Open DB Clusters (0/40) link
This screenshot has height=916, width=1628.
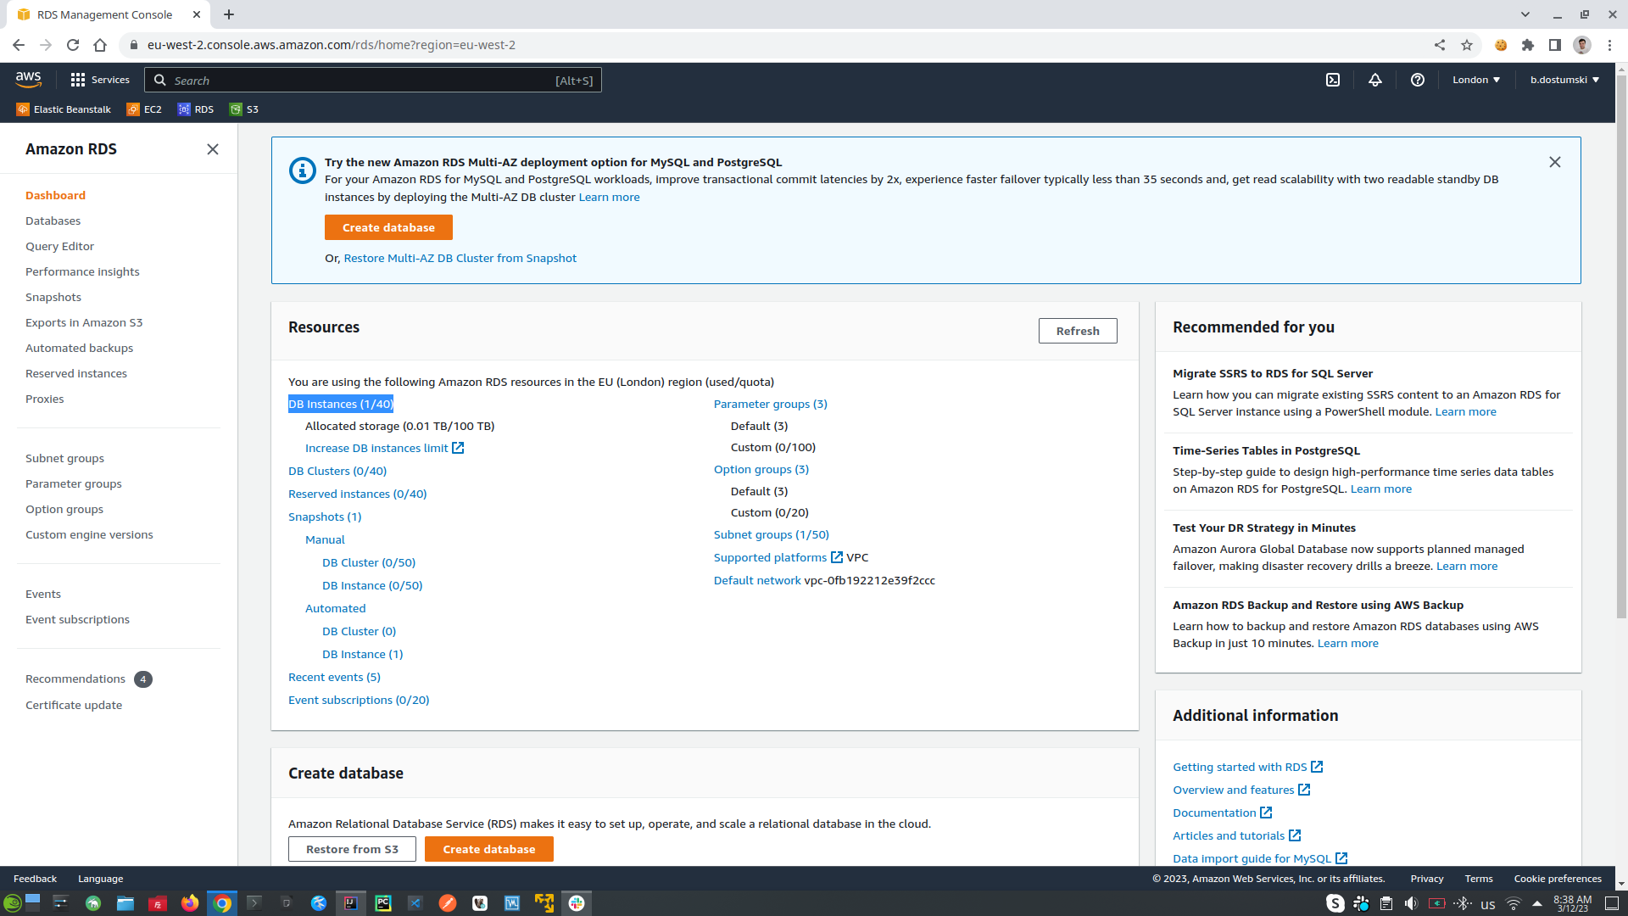point(337,471)
